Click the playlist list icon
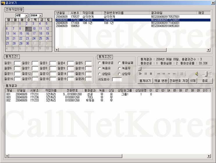 coord(182,74)
